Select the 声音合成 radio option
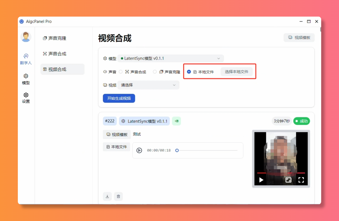The image size is (339, 221). coord(121,72)
